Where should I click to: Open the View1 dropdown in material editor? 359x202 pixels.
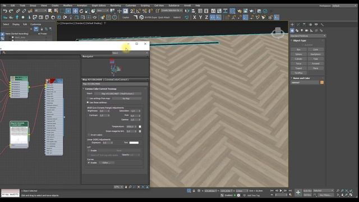(130, 53)
